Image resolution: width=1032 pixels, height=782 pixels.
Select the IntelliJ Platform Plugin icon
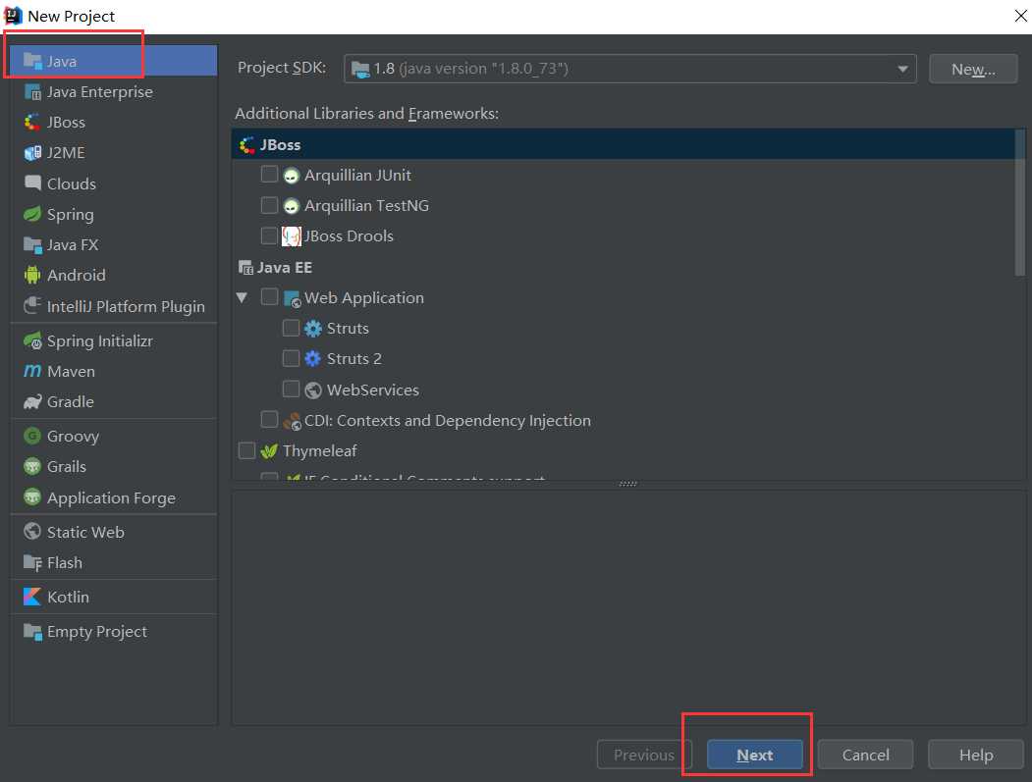(32, 306)
